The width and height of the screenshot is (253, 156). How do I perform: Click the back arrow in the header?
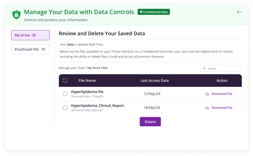pyautogui.click(x=239, y=12)
